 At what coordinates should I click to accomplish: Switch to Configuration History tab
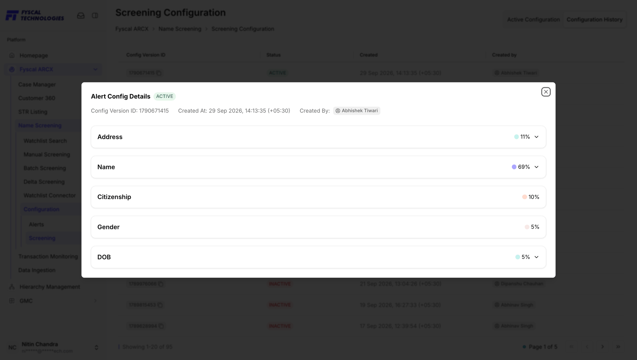click(x=594, y=20)
